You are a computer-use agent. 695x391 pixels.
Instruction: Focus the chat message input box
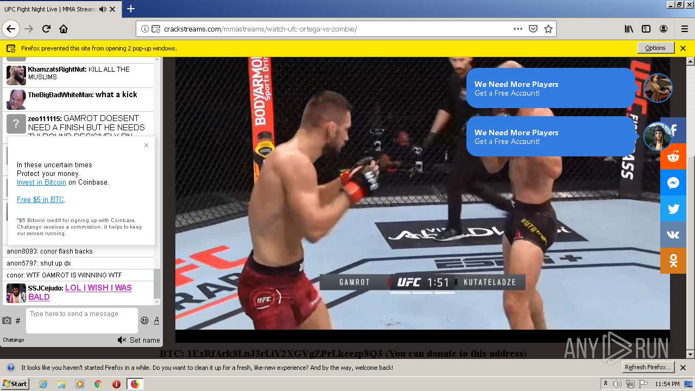pos(82,320)
